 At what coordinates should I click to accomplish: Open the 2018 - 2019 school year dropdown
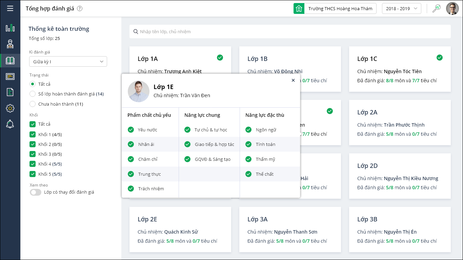(x=401, y=8)
